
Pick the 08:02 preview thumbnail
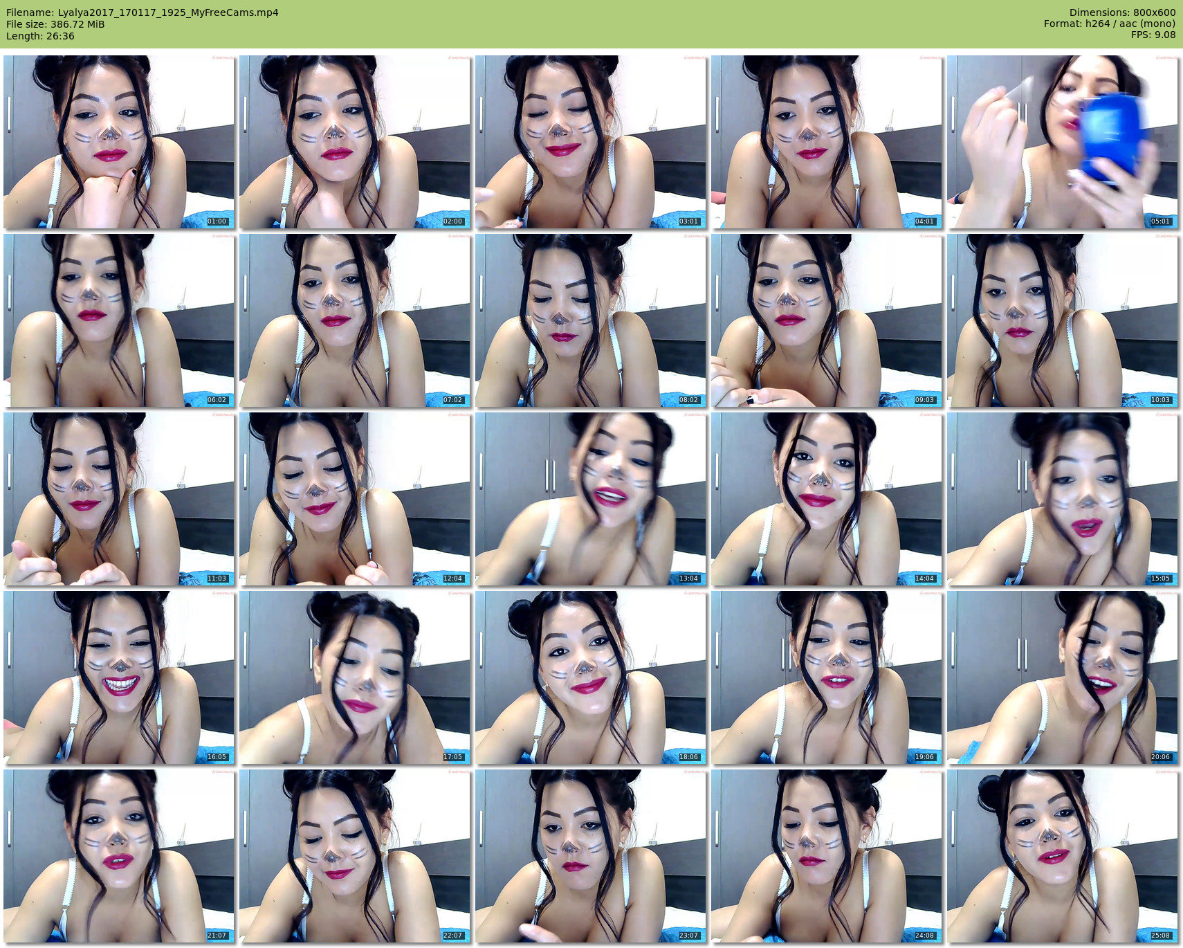(x=591, y=320)
